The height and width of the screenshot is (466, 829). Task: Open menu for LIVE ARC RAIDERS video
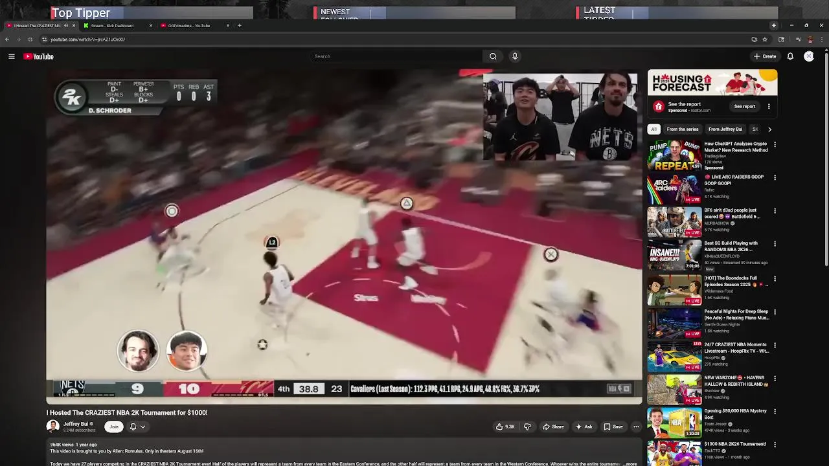[x=775, y=177]
